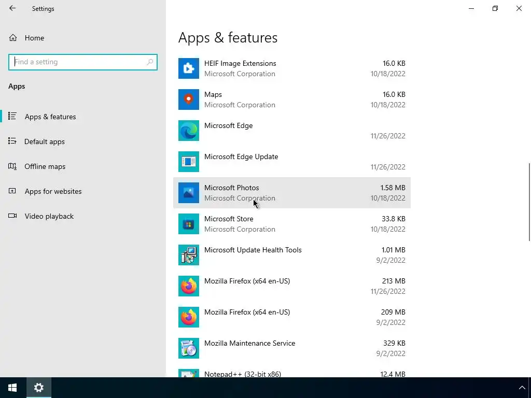Viewport: 531px width, 398px height.
Task: Focus the Find a setting search box
Action: point(83,62)
